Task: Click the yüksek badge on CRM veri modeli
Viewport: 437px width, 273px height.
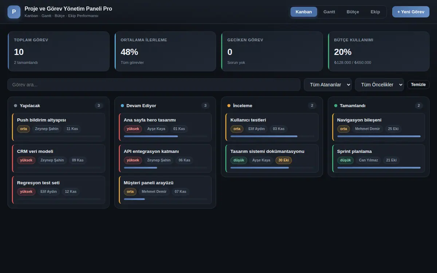Action: pos(26,160)
